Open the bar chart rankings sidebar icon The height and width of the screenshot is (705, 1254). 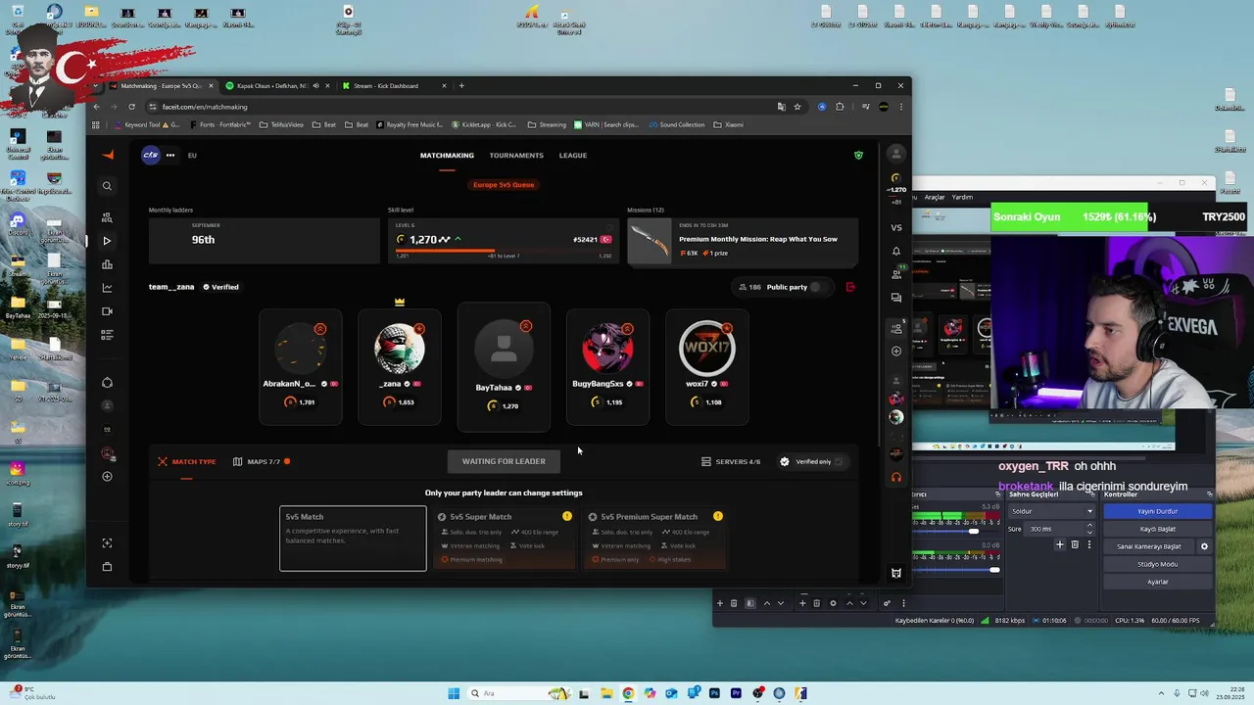coord(107,264)
